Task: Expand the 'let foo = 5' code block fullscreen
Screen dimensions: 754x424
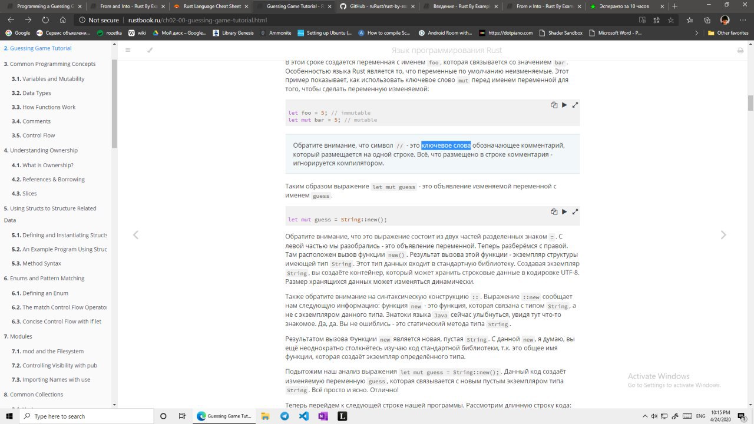Action: tap(575, 105)
